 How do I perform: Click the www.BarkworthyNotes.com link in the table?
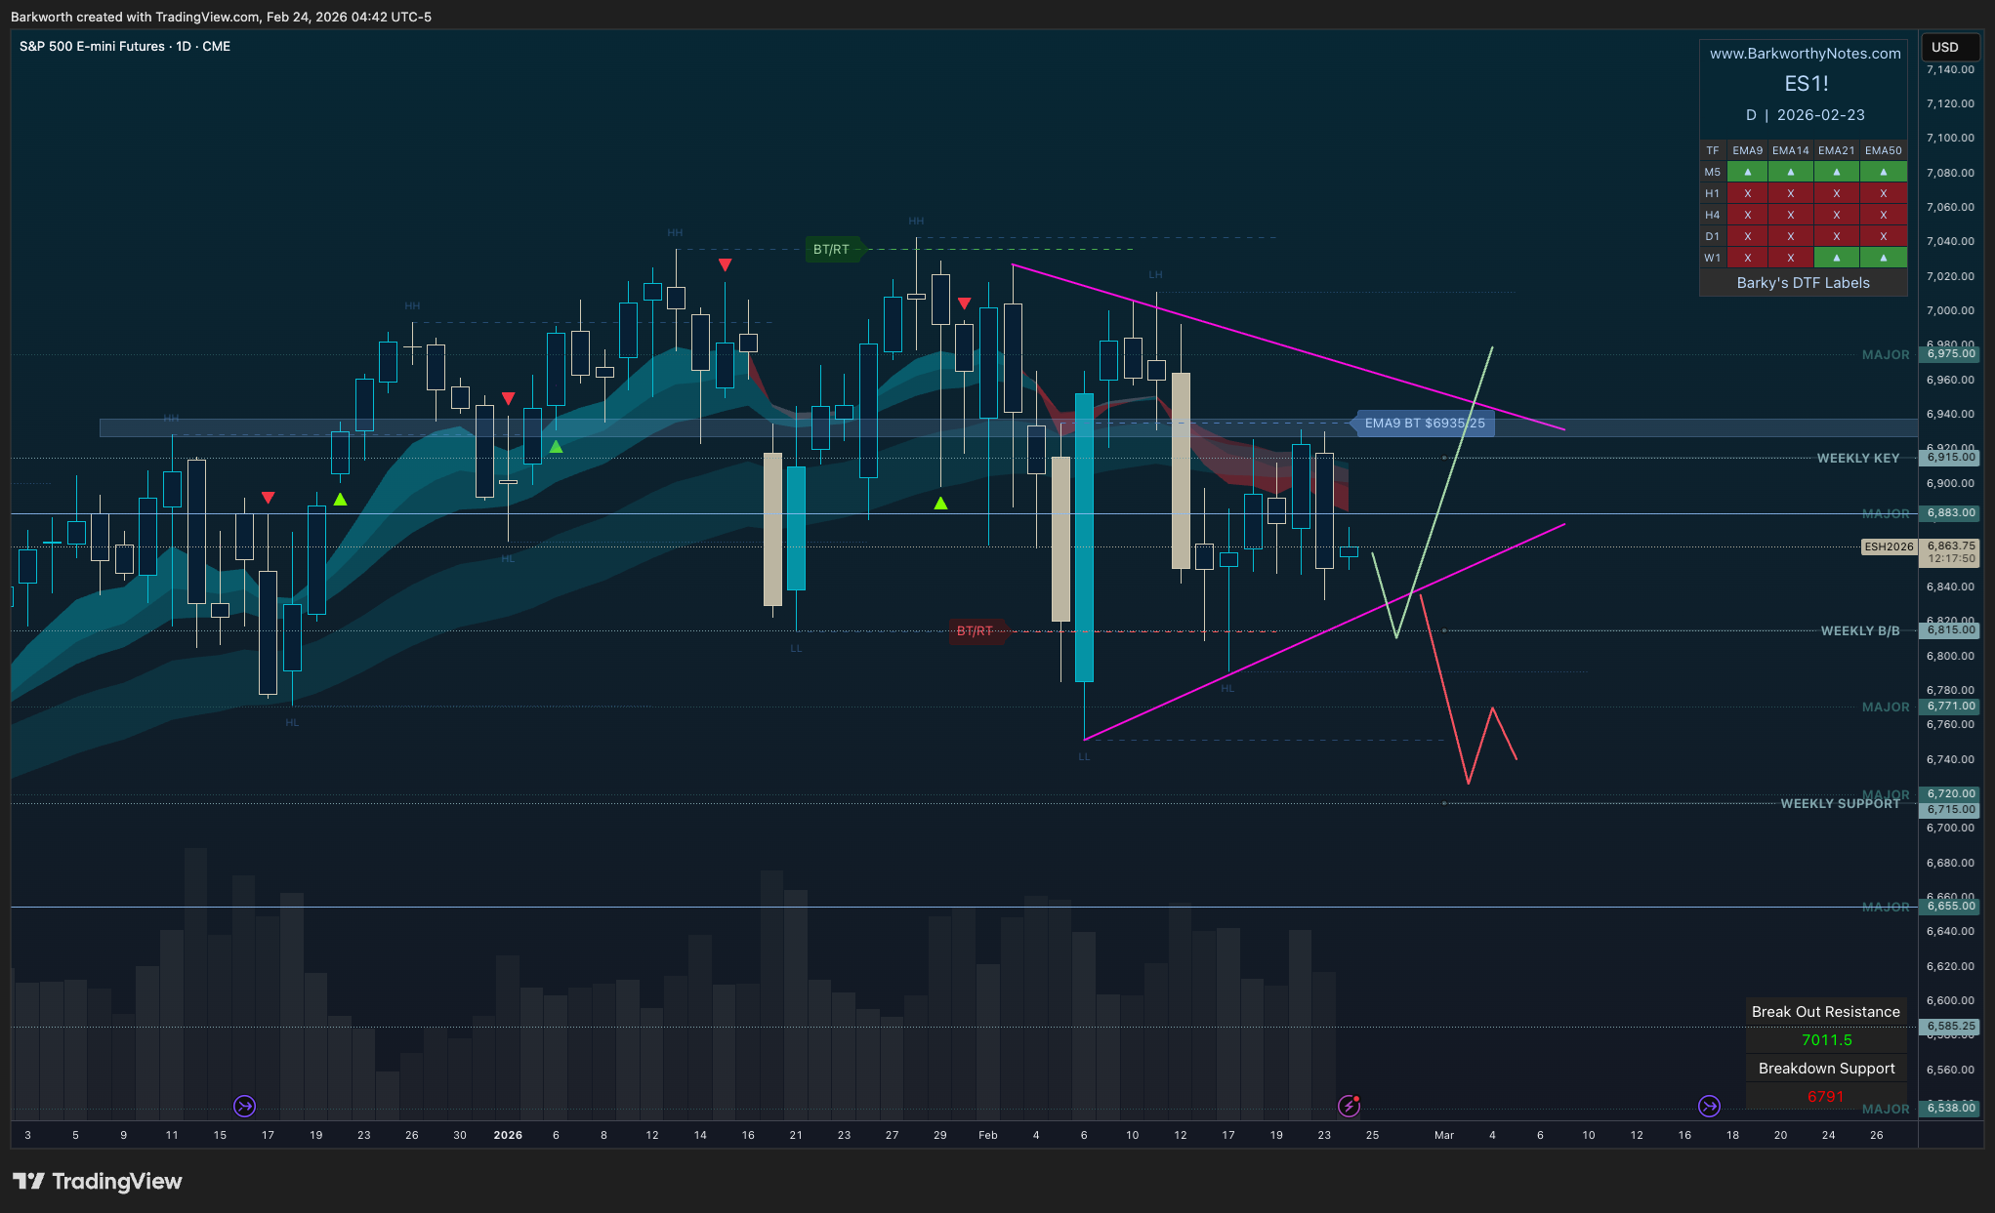point(1805,54)
